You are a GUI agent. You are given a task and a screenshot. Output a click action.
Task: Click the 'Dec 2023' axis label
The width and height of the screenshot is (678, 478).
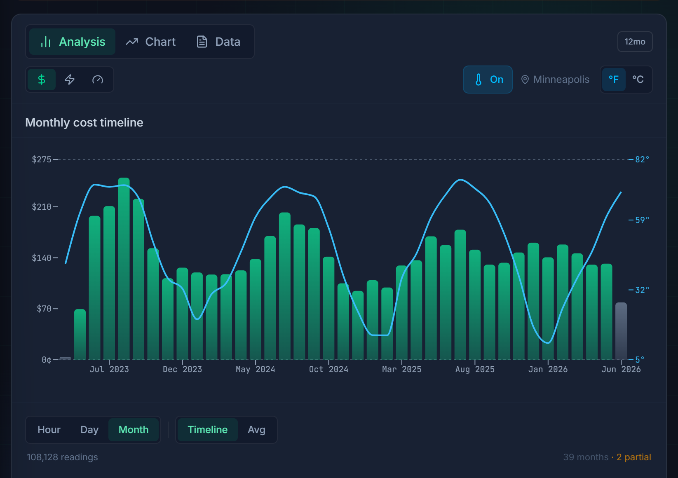pos(182,369)
